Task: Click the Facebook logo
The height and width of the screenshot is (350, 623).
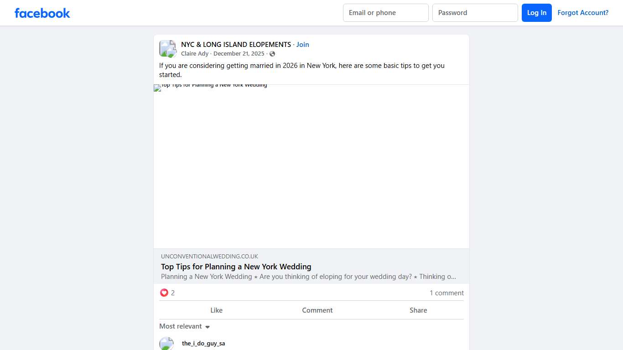Action: point(42,13)
